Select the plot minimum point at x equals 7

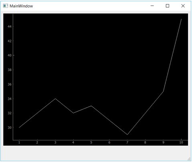[127, 135]
